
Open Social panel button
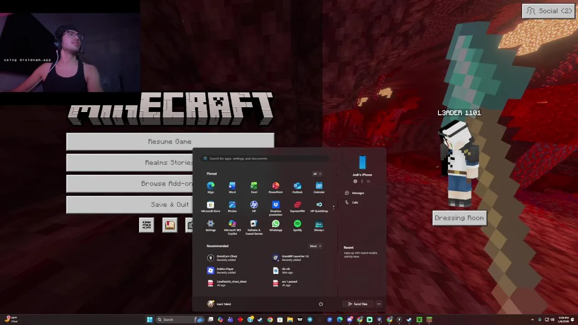pos(549,11)
